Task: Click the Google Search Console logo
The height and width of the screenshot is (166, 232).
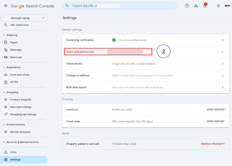Action: [32, 6]
